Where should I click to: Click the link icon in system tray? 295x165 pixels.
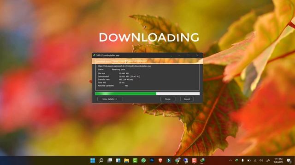[268, 160]
